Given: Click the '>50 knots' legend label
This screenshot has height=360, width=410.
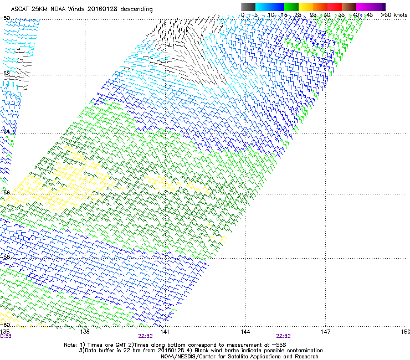Looking at the screenshot, I should click(x=394, y=14).
